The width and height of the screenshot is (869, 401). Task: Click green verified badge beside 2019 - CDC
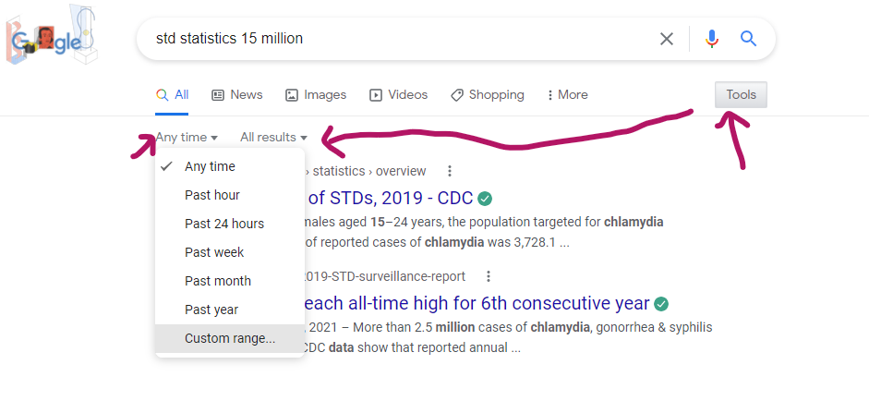485,198
